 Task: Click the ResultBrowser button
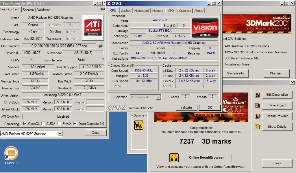(277, 116)
